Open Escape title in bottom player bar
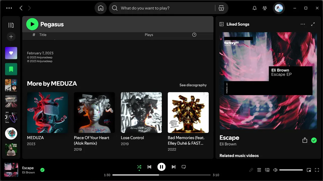Image resolution: width=323 pixels, height=181 pixels. 28,168
